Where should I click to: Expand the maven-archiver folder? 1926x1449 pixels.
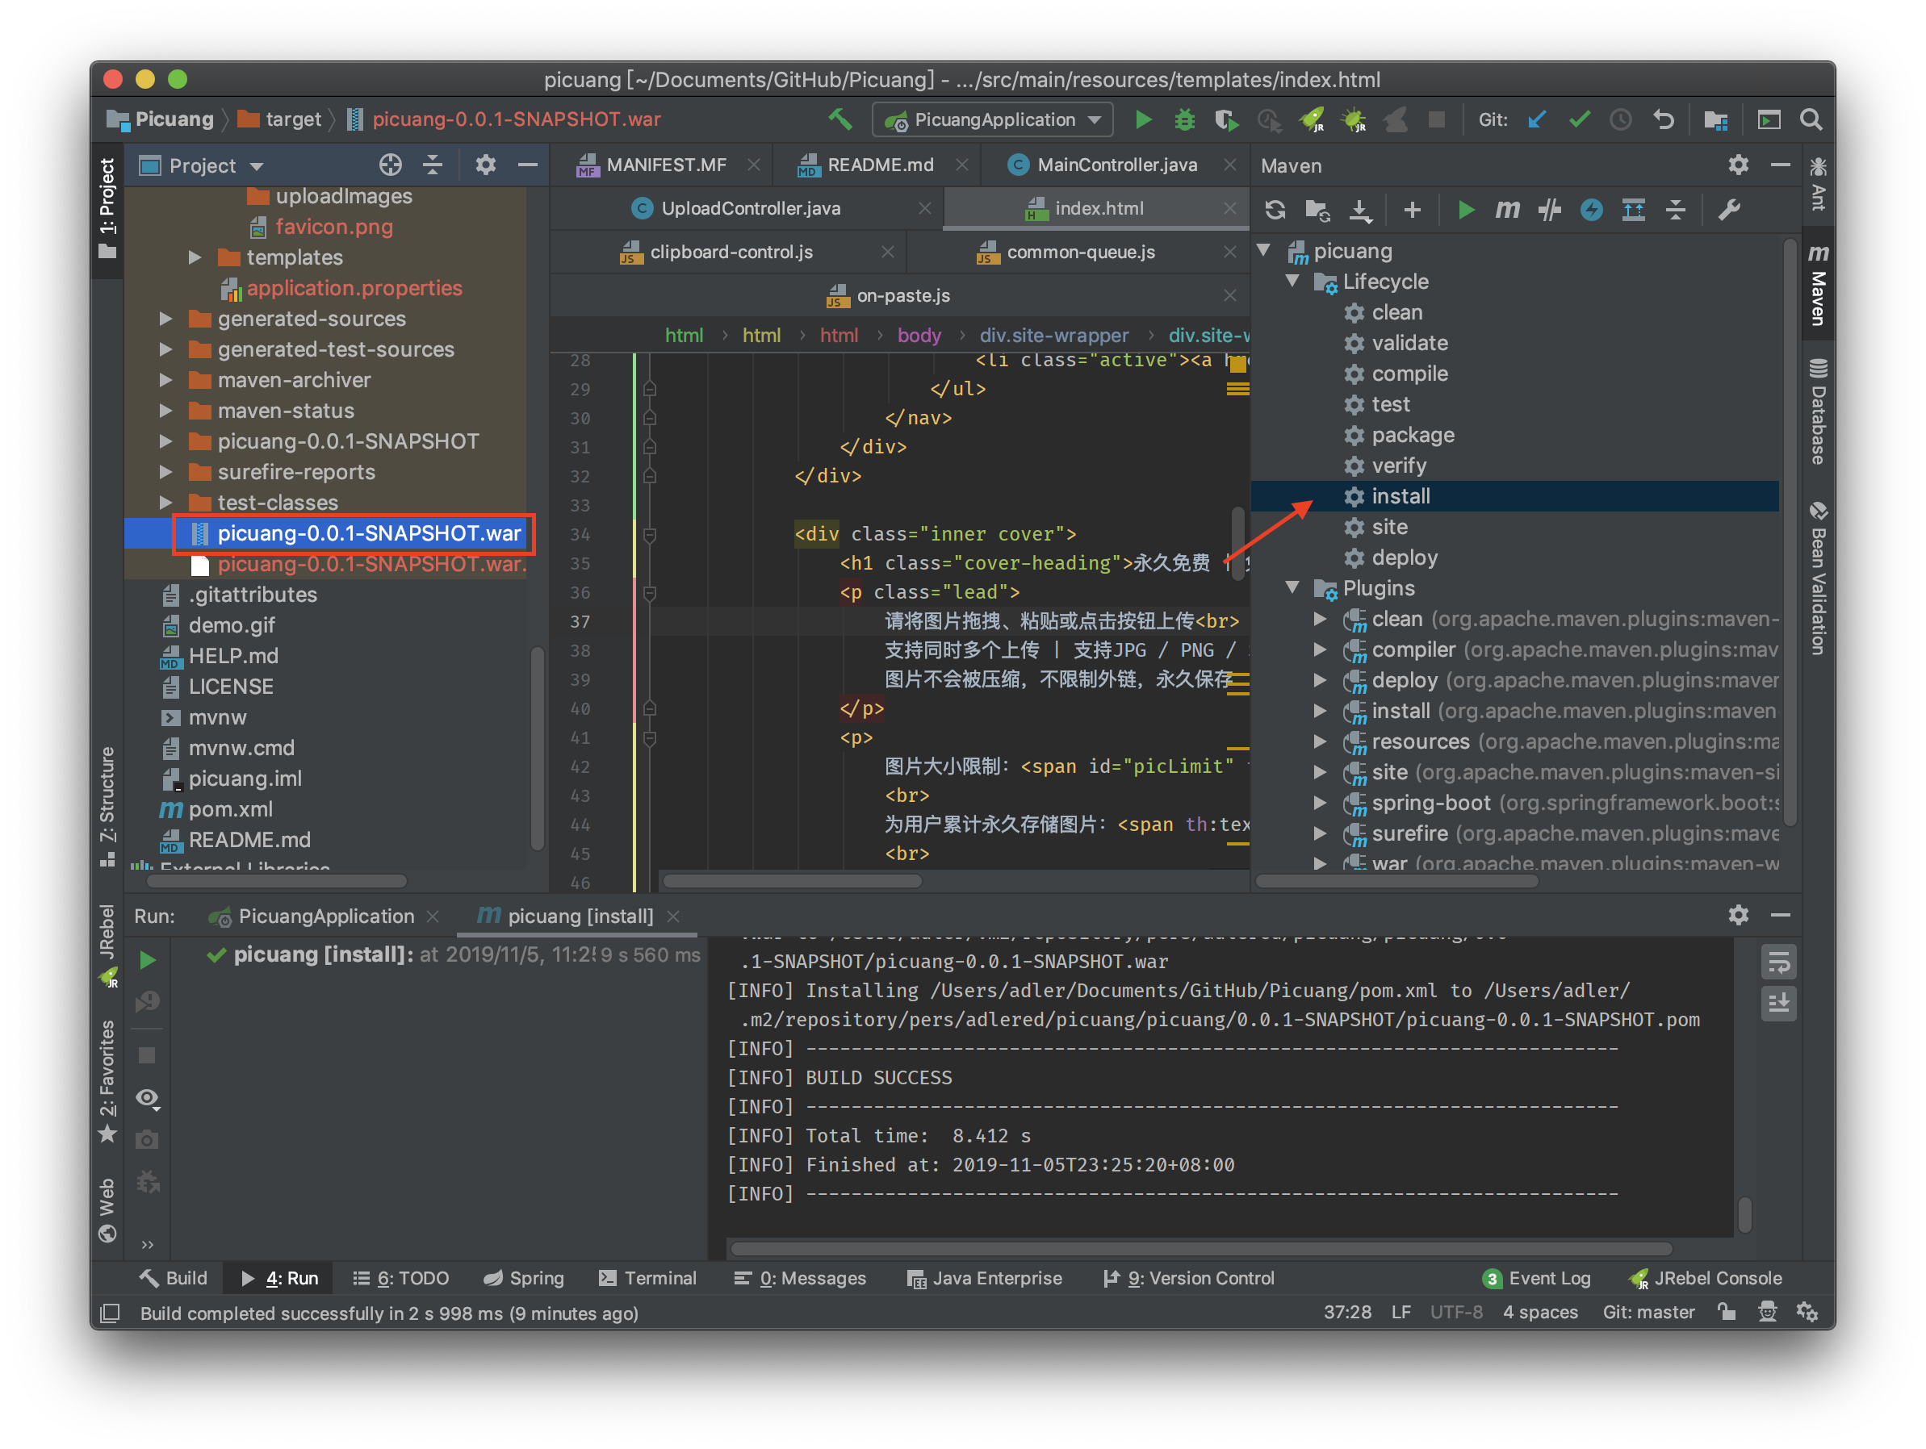click(165, 380)
